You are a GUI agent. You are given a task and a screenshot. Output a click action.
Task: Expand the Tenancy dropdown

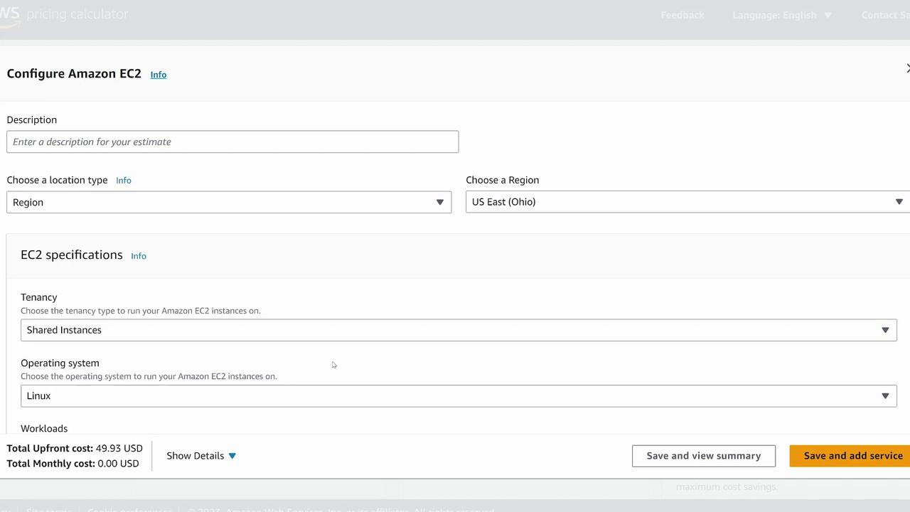pos(459,330)
